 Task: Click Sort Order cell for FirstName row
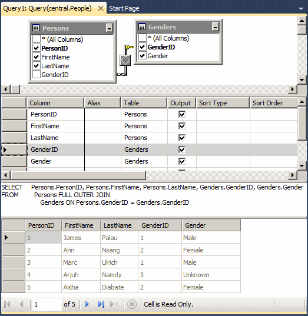point(274,126)
